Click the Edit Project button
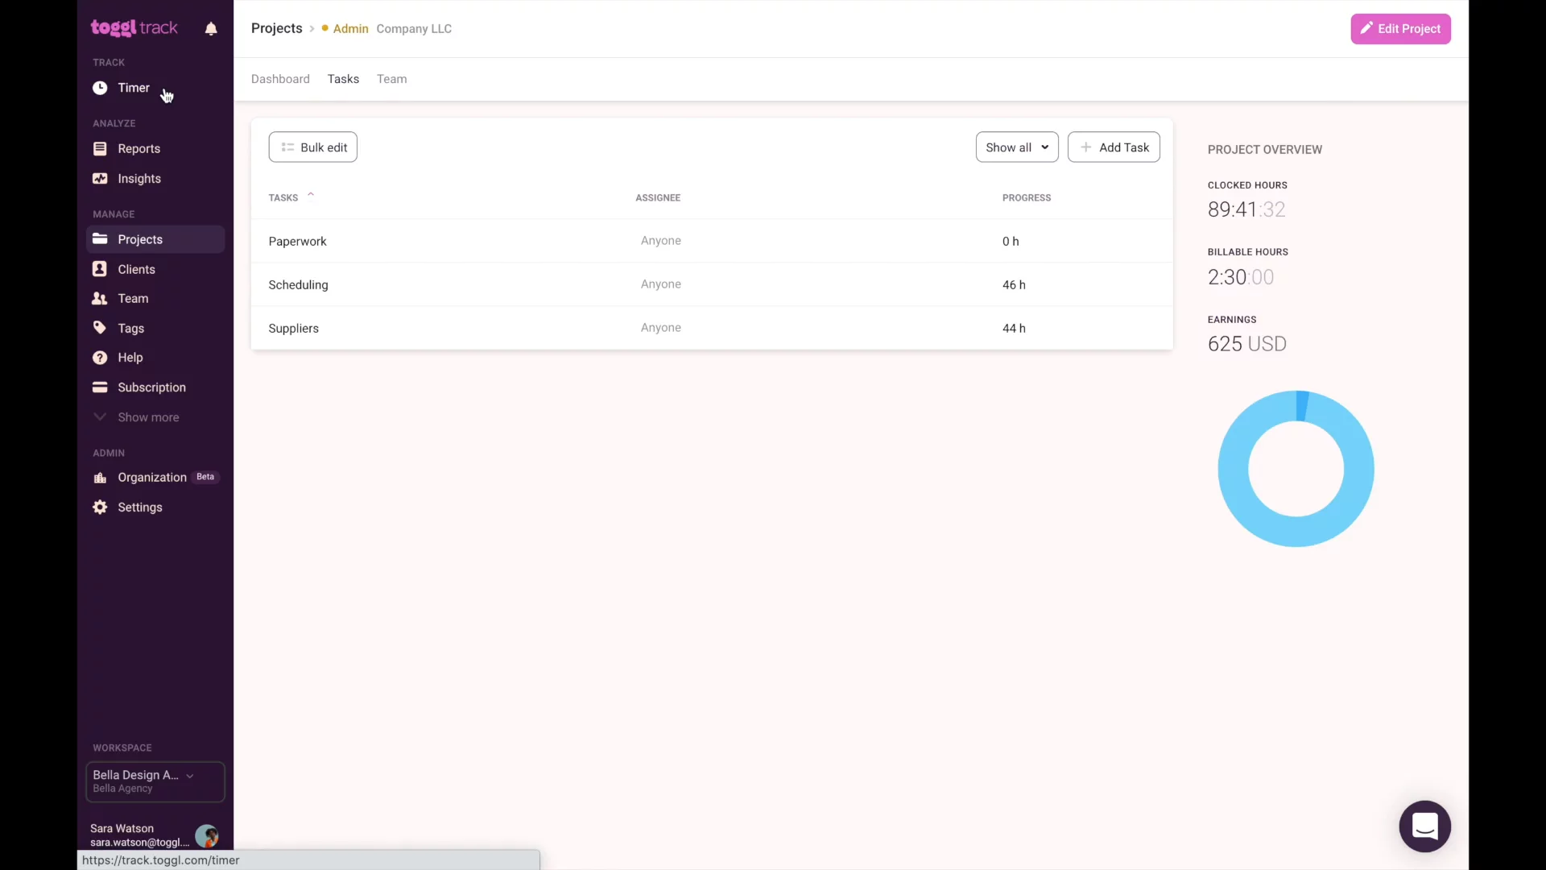 [x=1400, y=29]
